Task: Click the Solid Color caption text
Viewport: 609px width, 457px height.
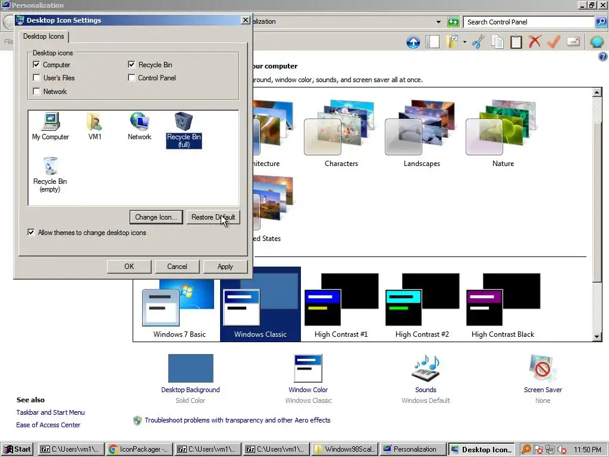Action: pyautogui.click(x=190, y=400)
